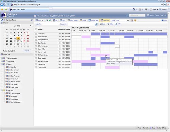Click the Sales folder group icon
Viewport: 170px width, 132px height.
coord(4,64)
